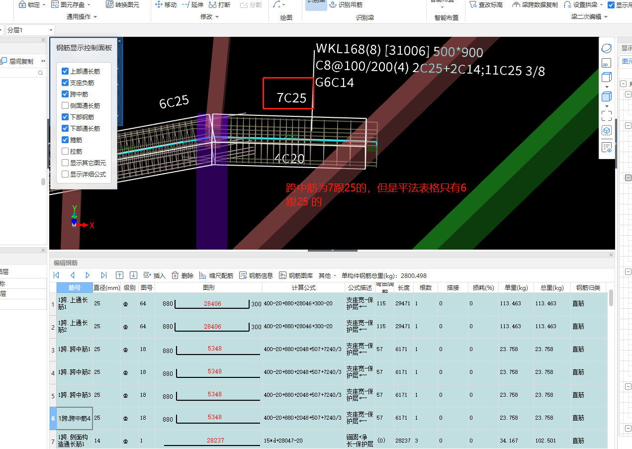632x449 pixels.
Task: Move rebar row down
Action: 133,275
